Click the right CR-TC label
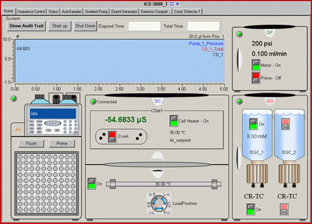The height and width of the screenshot is (224, 312). pos(287,196)
